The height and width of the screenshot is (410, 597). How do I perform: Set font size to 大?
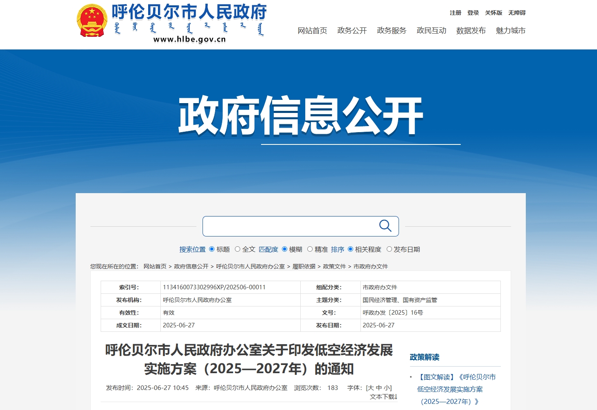pyautogui.click(x=371, y=388)
